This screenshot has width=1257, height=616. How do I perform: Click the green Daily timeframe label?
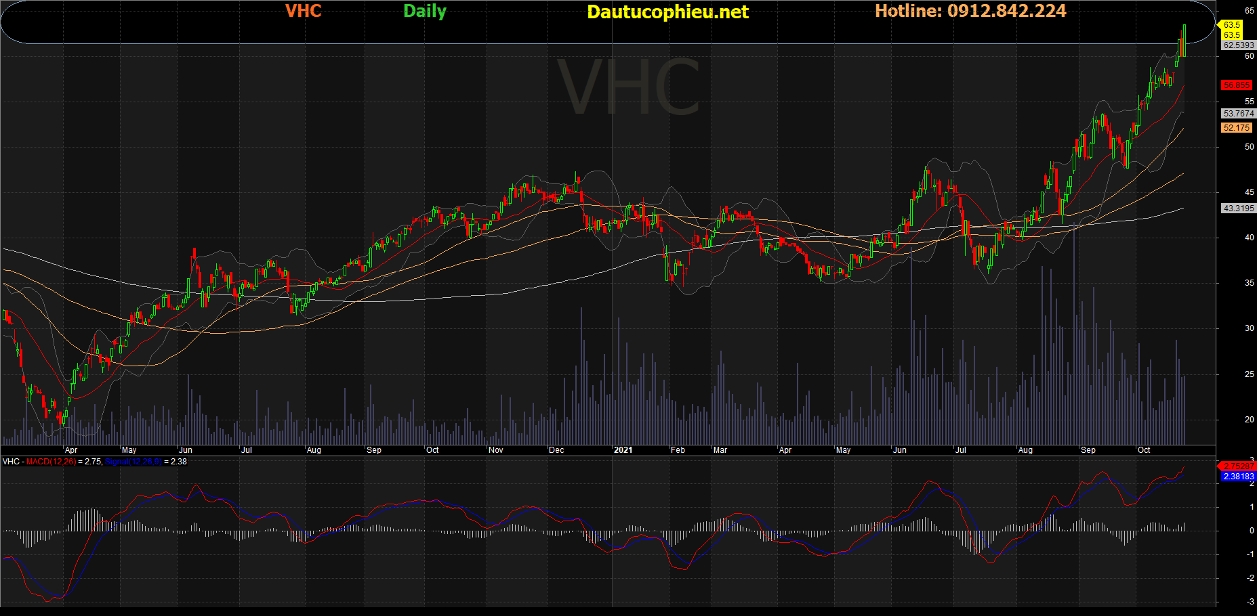[425, 12]
